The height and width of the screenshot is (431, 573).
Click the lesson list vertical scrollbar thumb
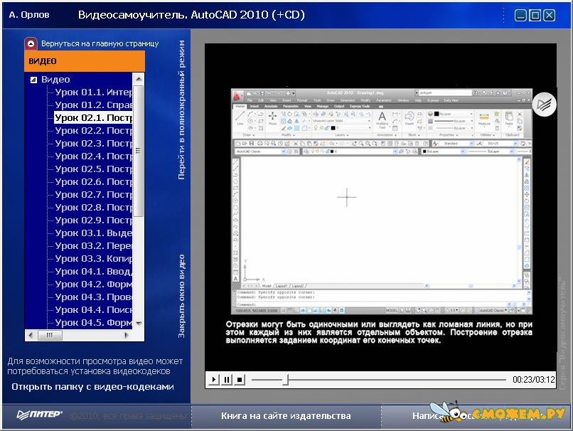point(138,151)
